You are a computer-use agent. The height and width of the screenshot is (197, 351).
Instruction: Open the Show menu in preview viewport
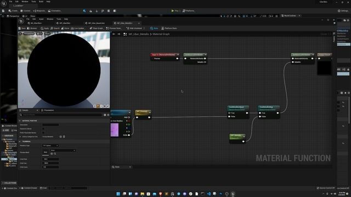point(47,33)
